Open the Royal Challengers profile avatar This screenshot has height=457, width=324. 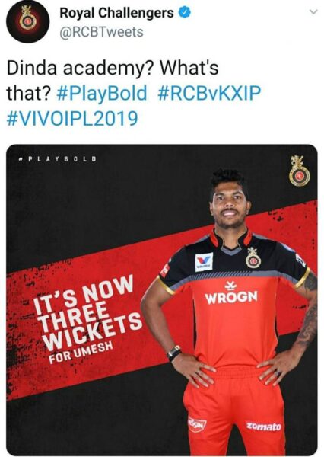pos(28,21)
